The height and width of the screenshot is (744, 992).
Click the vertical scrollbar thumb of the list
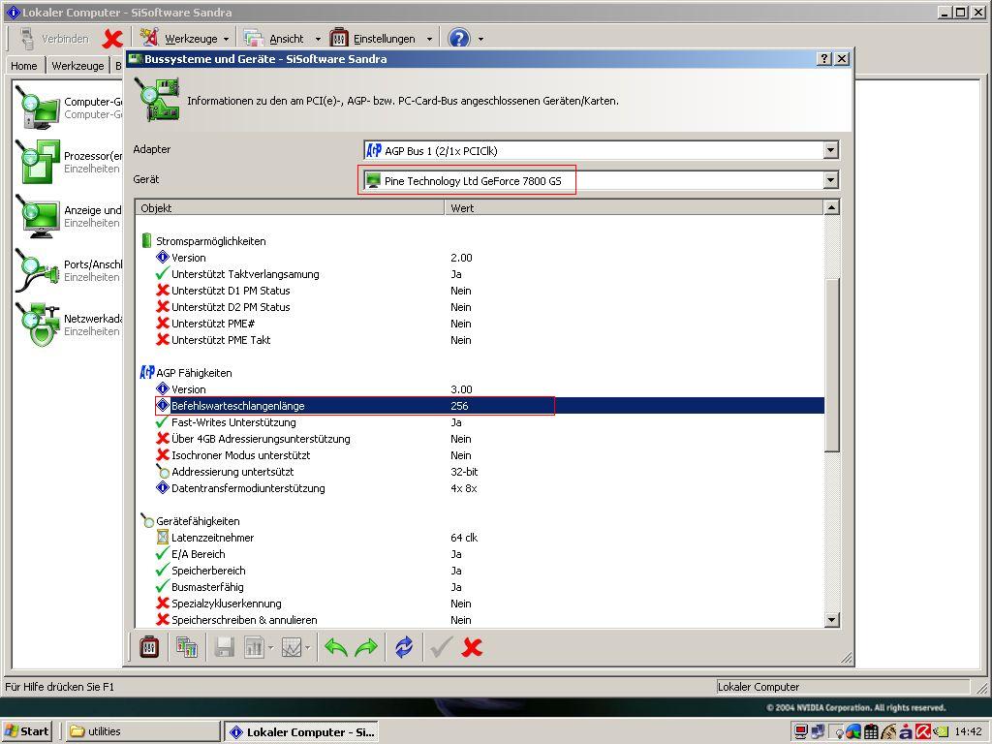(x=832, y=365)
